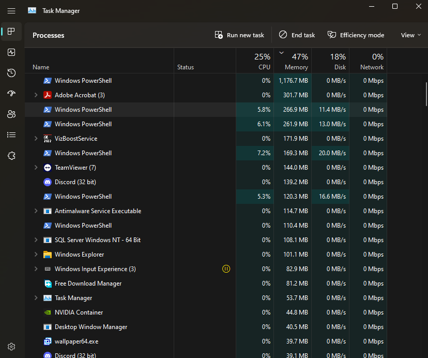Screen dimensions: 428x358
Task: Select the Desktop Window Manager name
Action: coord(91,327)
